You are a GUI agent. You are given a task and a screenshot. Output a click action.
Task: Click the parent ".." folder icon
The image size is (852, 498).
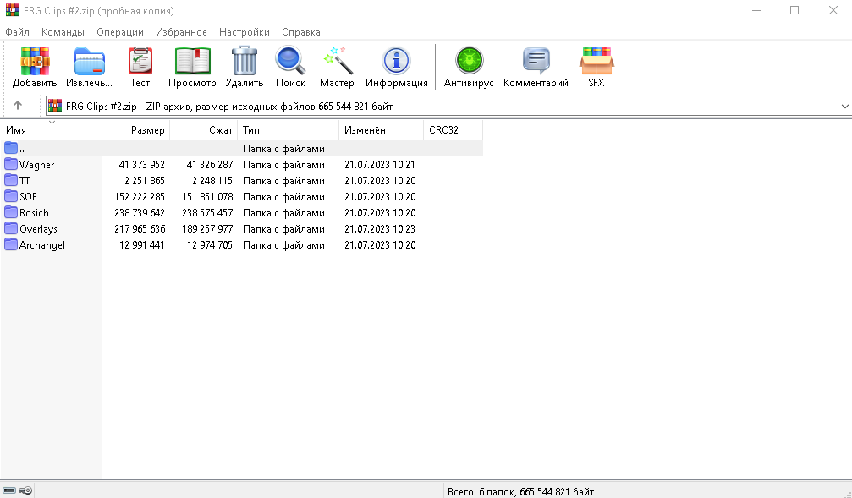pyautogui.click(x=11, y=148)
